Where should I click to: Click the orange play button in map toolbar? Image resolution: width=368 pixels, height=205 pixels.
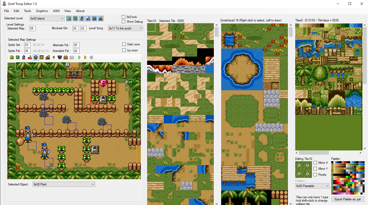coord(85,57)
